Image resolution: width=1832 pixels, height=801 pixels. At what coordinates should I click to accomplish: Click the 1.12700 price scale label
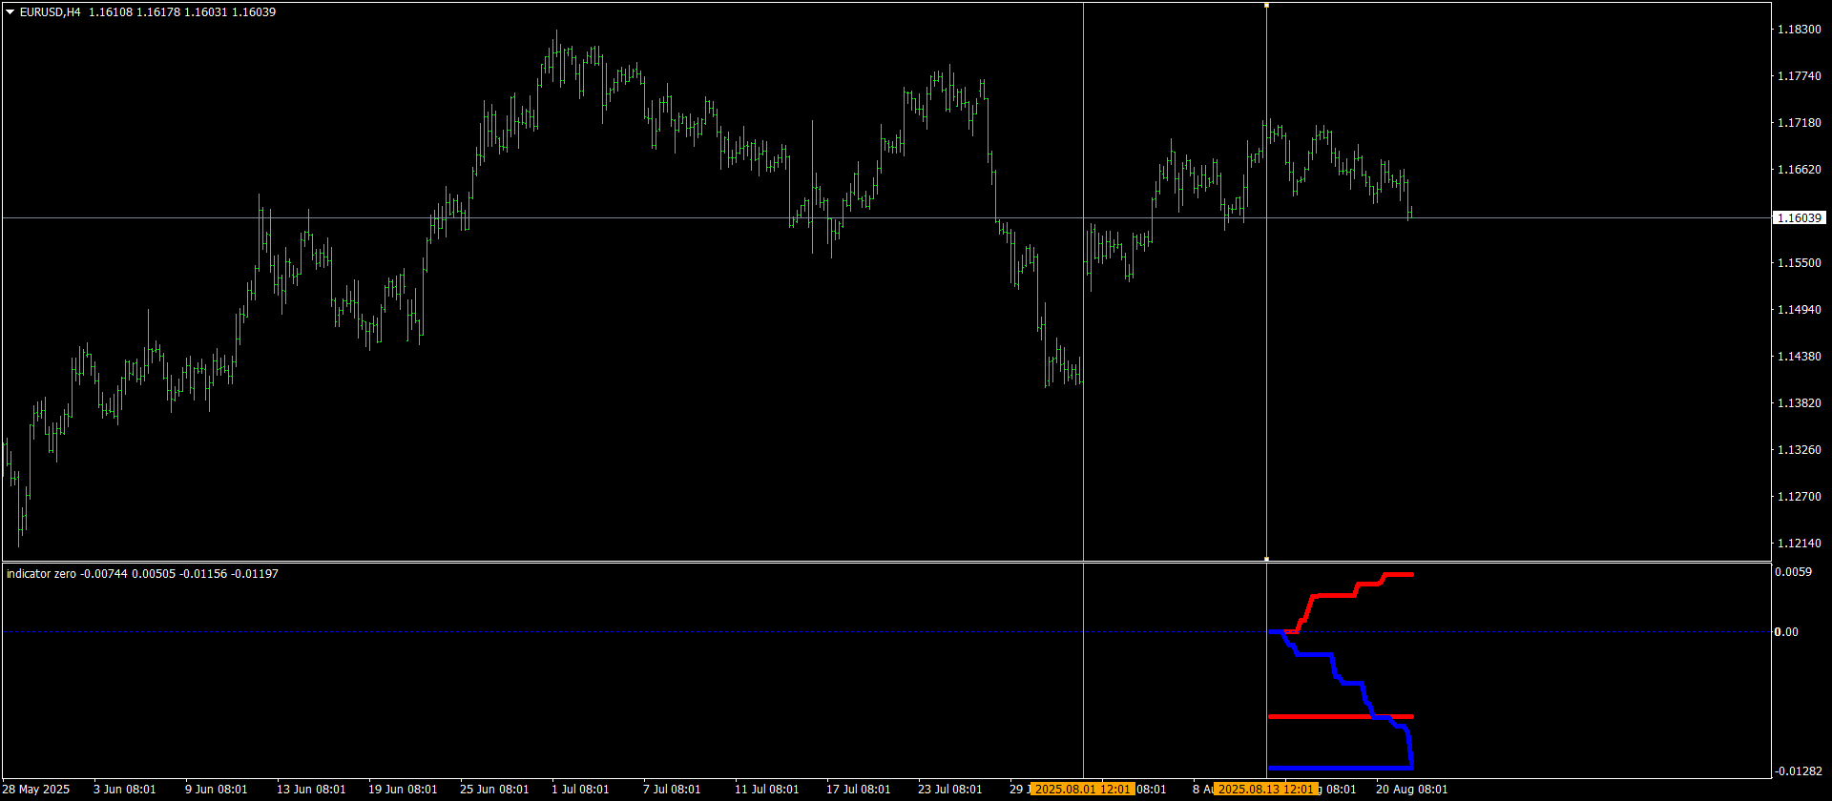point(1799,497)
